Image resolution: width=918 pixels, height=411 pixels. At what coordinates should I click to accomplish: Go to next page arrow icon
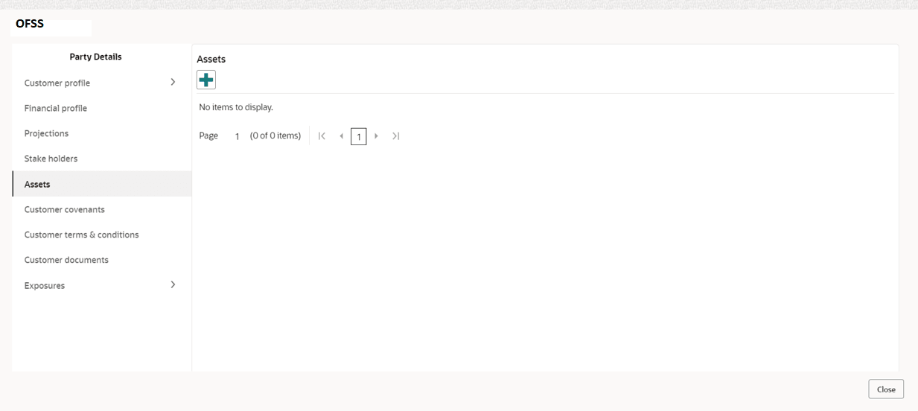pyautogui.click(x=377, y=136)
